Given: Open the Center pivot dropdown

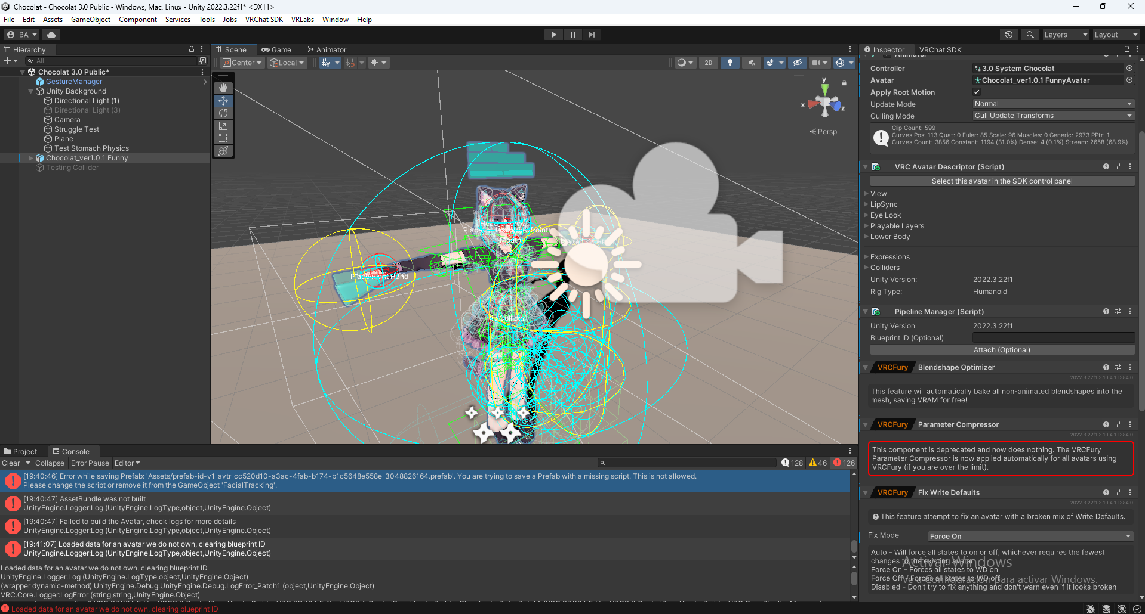Looking at the screenshot, I should pos(242,63).
